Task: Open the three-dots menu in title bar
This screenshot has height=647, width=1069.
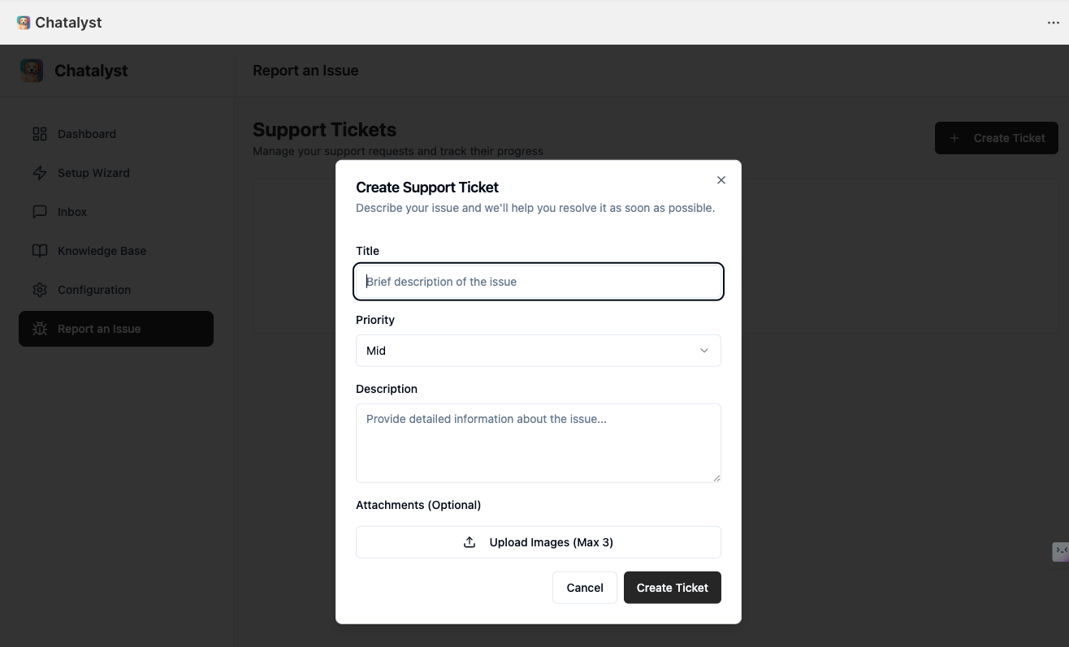Action: tap(1054, 23)
